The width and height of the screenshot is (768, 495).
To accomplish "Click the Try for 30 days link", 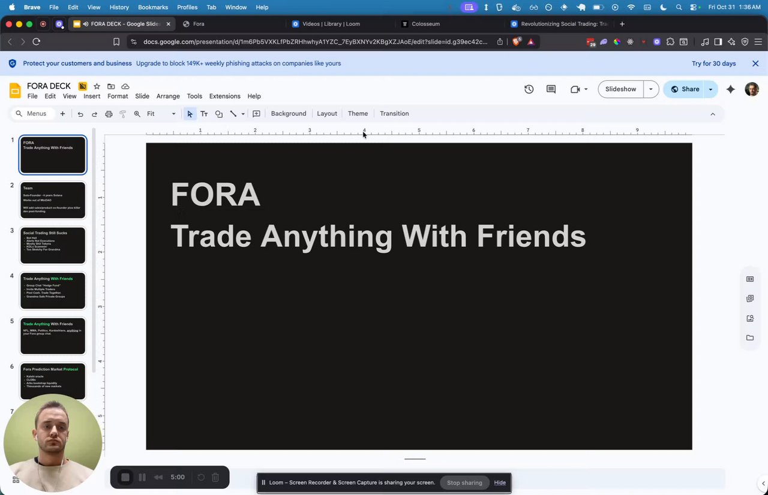I will (x=713, y=64).
